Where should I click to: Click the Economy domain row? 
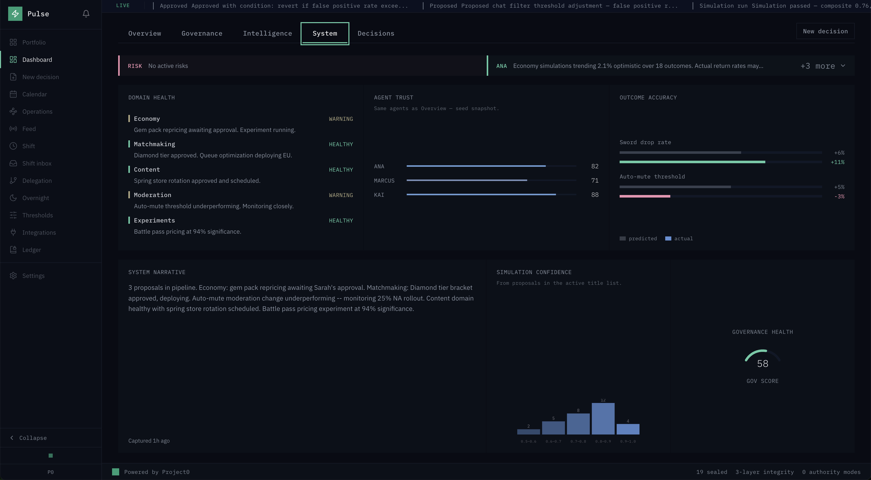coord(241,124)
